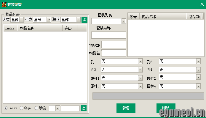Click the green 读 button beside bottom search field
This screenshot has width=206, height=118.
click(x=84, y=108)
